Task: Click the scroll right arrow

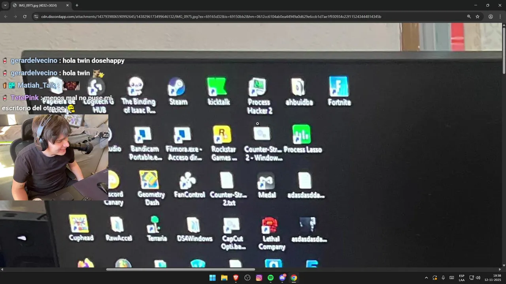Action: (x=500, y=269)
